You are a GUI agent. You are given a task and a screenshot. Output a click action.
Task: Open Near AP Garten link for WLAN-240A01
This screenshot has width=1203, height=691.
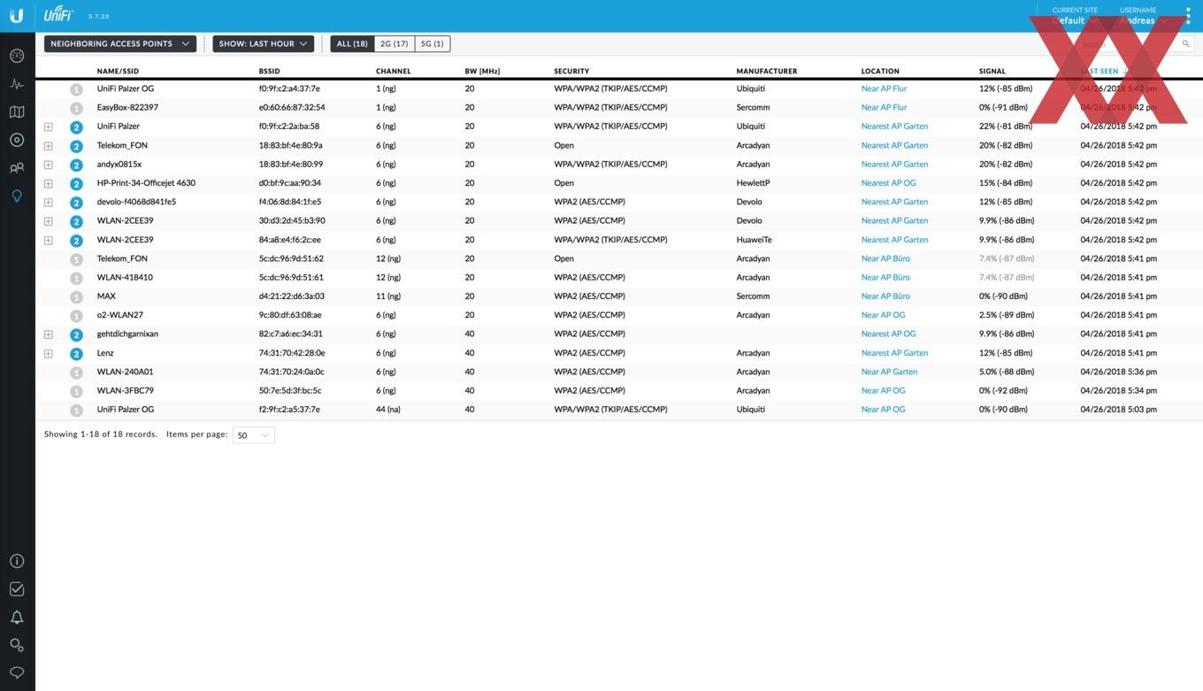coord(889,372)
